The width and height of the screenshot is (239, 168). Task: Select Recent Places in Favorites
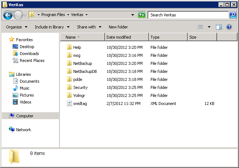point(32,60)
